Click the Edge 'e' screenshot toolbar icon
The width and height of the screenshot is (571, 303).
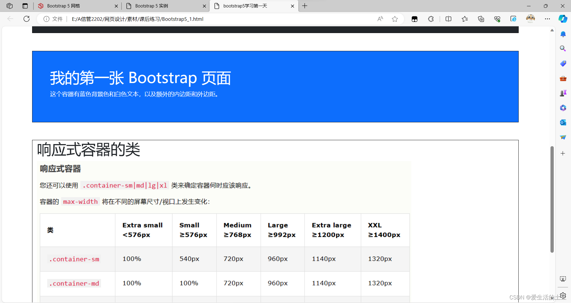pyautogui.click(x=514, y=19)
